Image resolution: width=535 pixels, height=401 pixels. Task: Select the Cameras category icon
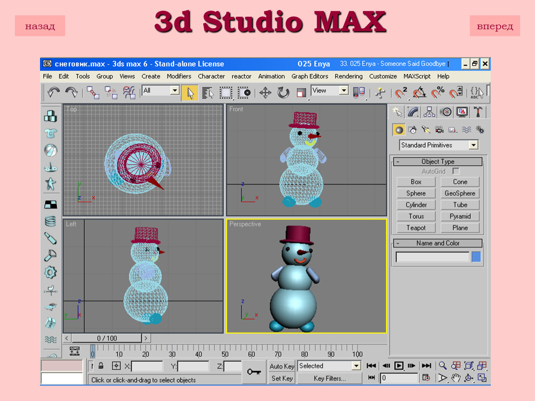pyautogui.click(x=440, y=129)
